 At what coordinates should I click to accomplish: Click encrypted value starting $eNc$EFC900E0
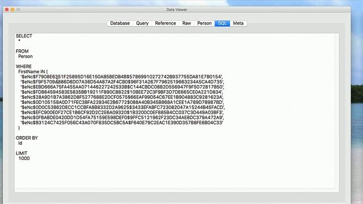pos(122,112)
